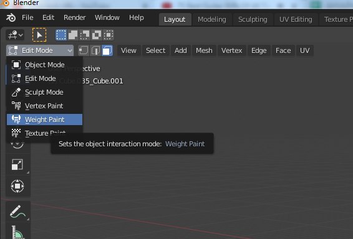This screenshot has height=239, width=353.
Task: Switch to the UV Editing workspace tab
Action: (x=296, y=19)
